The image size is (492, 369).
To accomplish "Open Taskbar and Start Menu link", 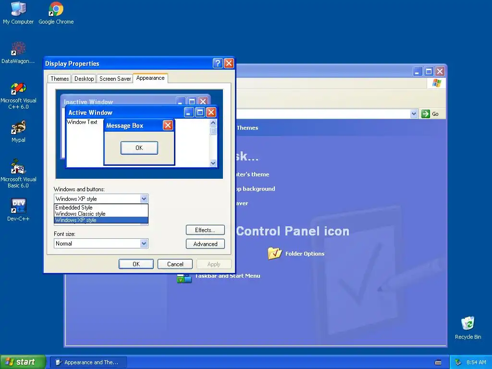I will pos(227,276).
